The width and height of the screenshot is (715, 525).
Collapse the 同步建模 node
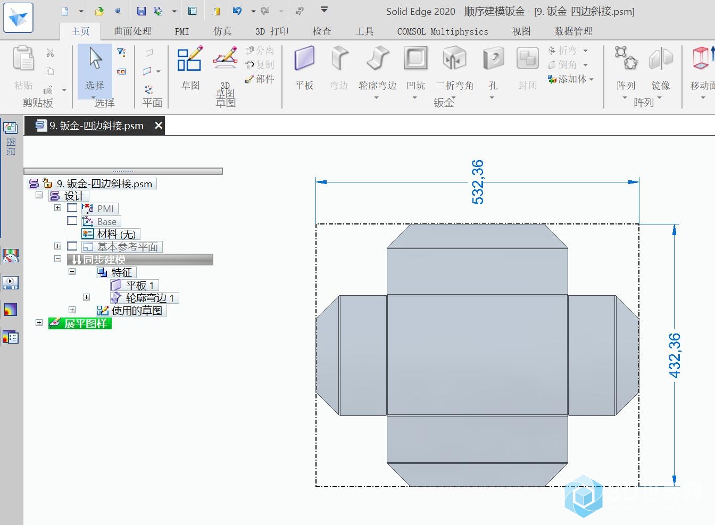click(57, 259)
